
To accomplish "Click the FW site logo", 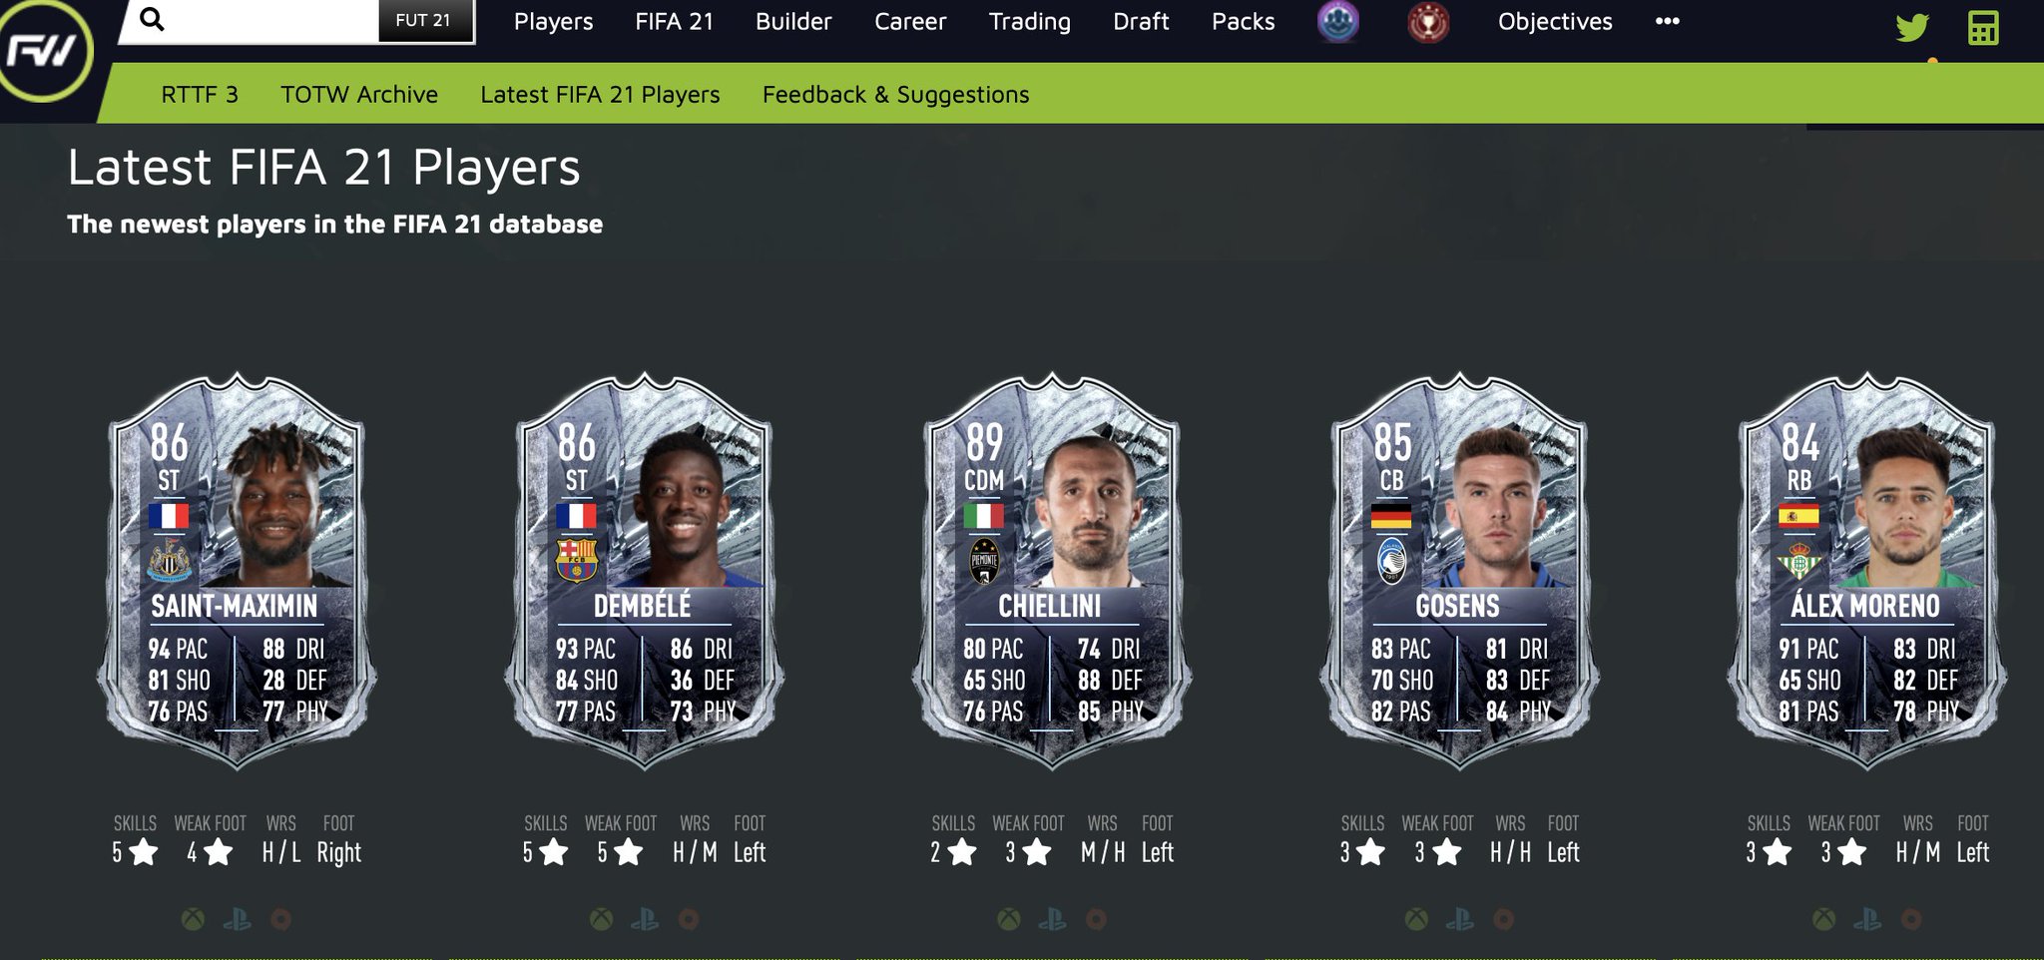I will (x=44, y=48).
